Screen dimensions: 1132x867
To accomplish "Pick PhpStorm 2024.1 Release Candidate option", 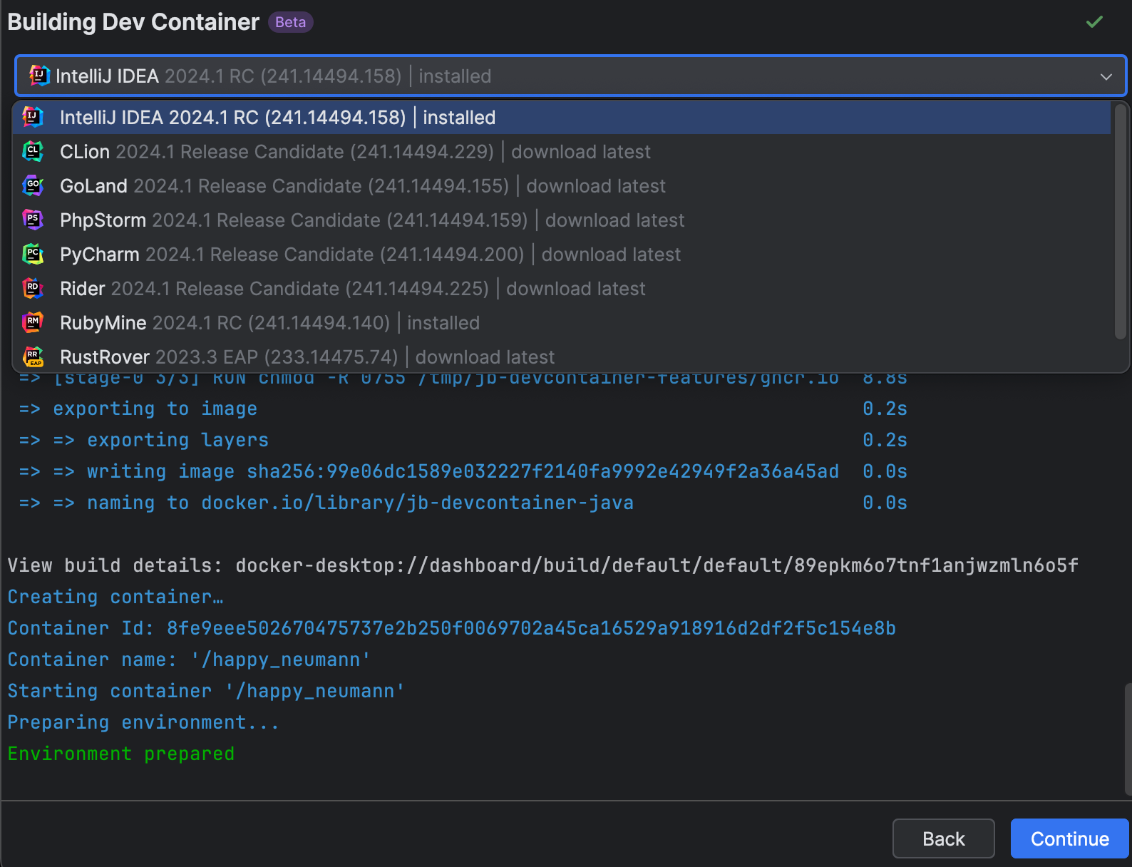I will click(x=562, y=220).
